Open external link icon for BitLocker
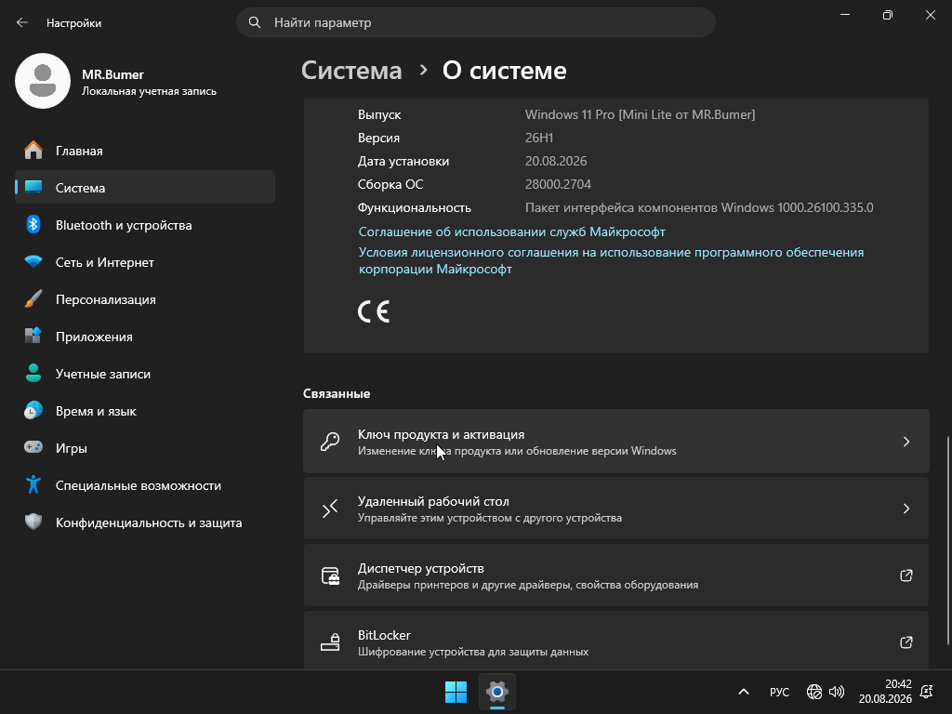Screen dimensions: 952x714 coord(906,641)
